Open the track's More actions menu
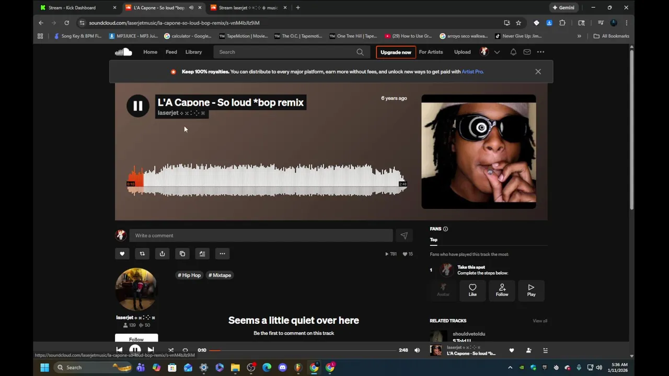Screen dimensions: 669x376 (x=222, y=254)
